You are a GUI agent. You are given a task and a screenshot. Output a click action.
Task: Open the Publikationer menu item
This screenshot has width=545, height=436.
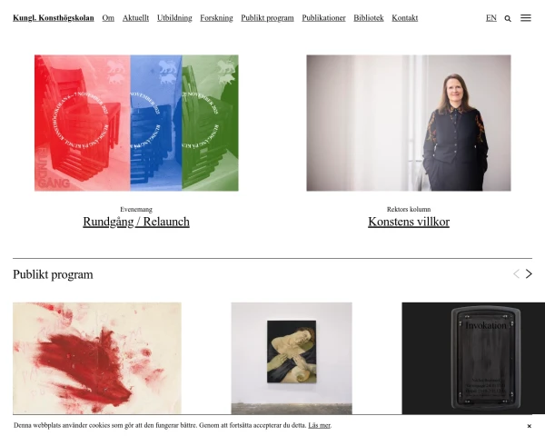323,18
